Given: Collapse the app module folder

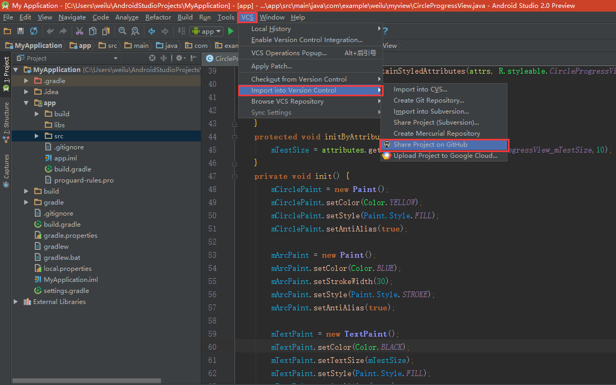Looking at the screenshot, I should [x=26, y=103].
